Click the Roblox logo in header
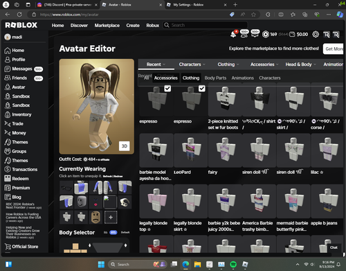This screenshot has width=346, height=271. click(x=21, y=25)
